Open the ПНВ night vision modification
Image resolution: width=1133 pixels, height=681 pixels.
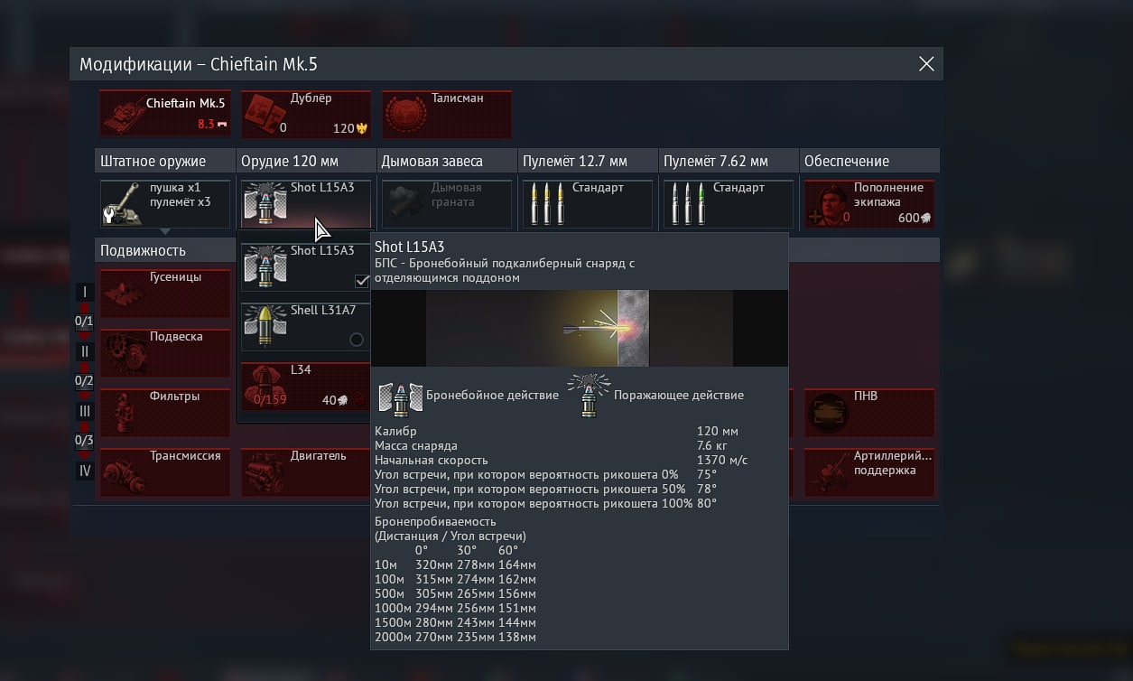[x=869, y=413]
